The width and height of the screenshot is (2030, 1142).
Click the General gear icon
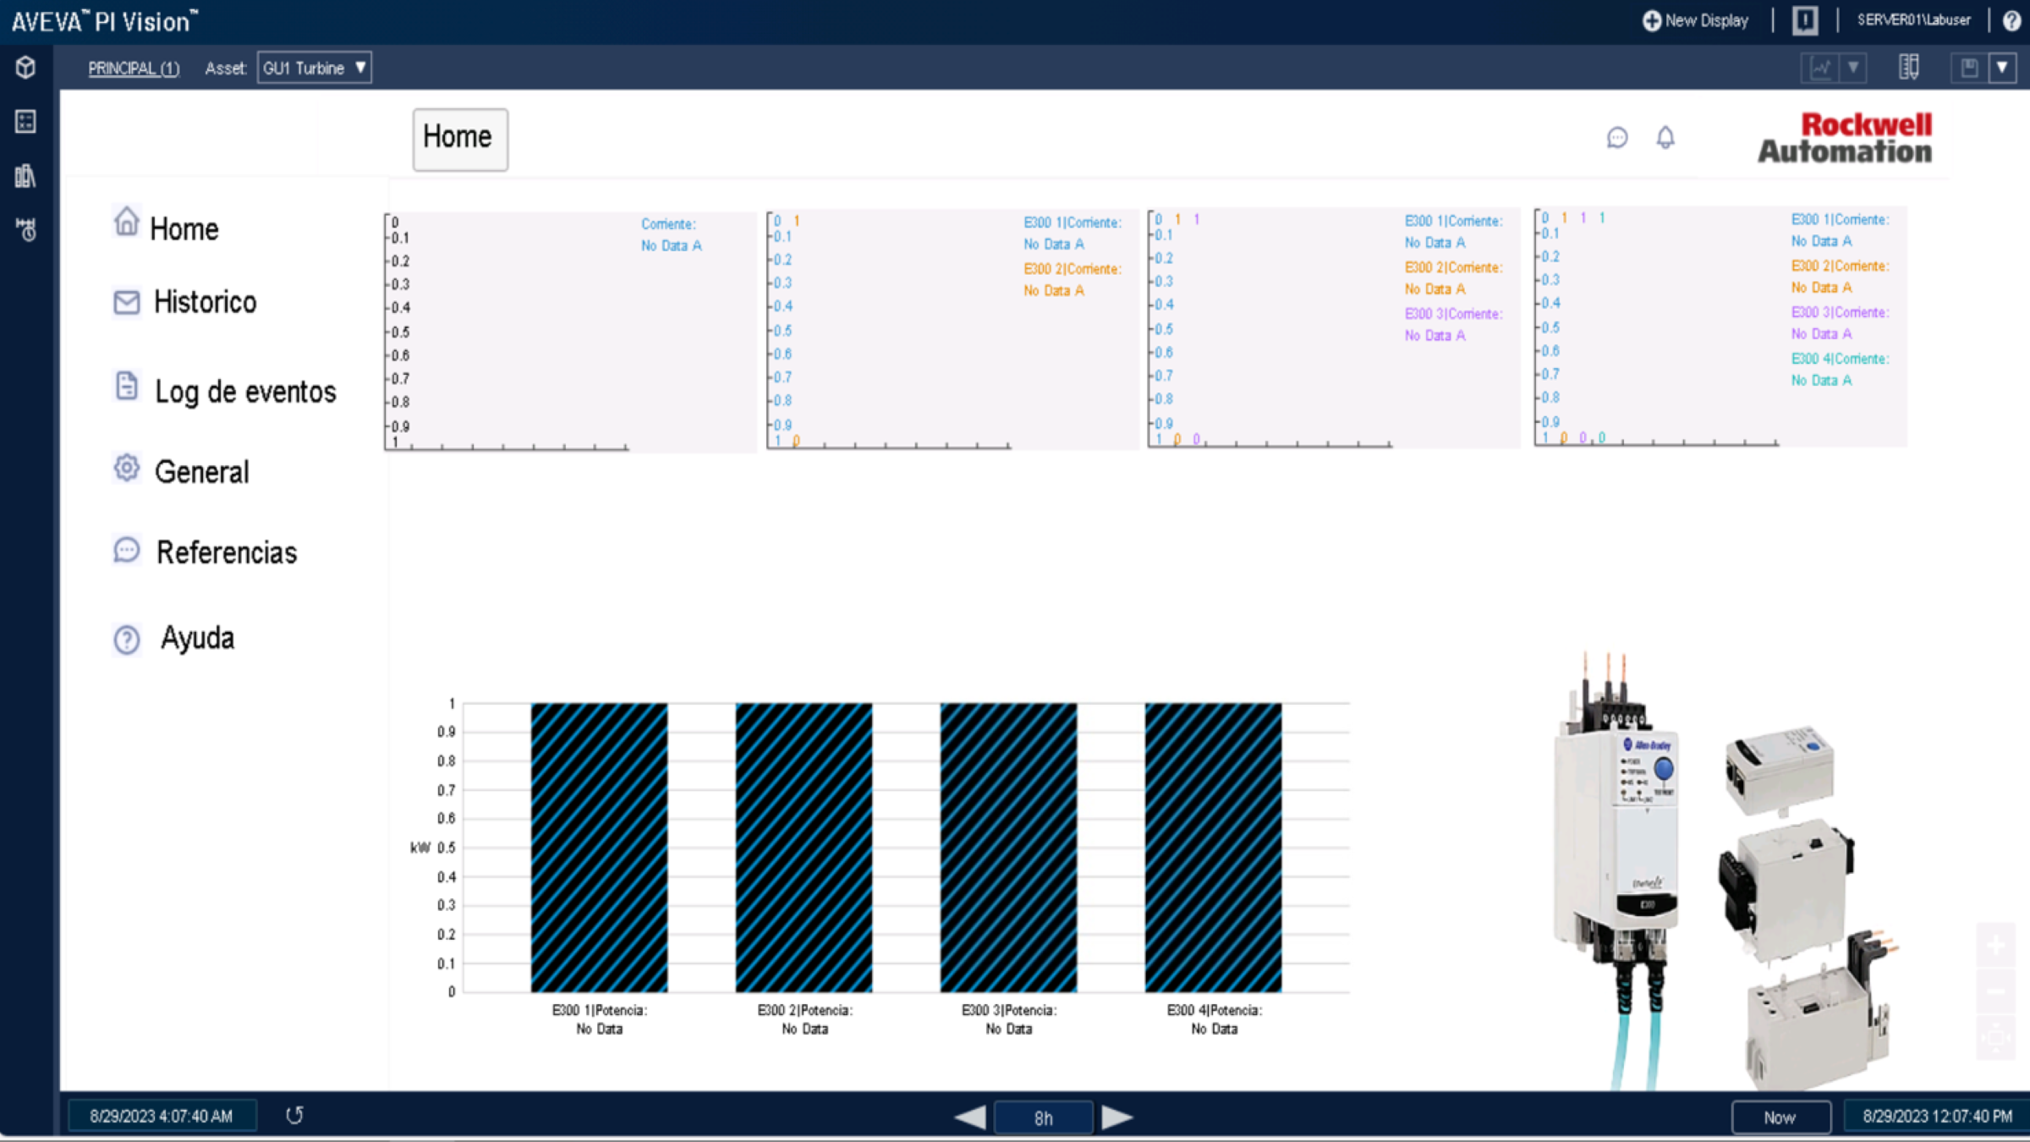point(126,468)
